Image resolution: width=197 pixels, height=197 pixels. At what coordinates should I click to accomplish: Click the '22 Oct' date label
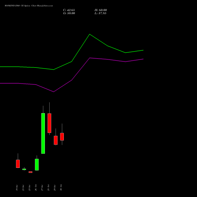30,188
